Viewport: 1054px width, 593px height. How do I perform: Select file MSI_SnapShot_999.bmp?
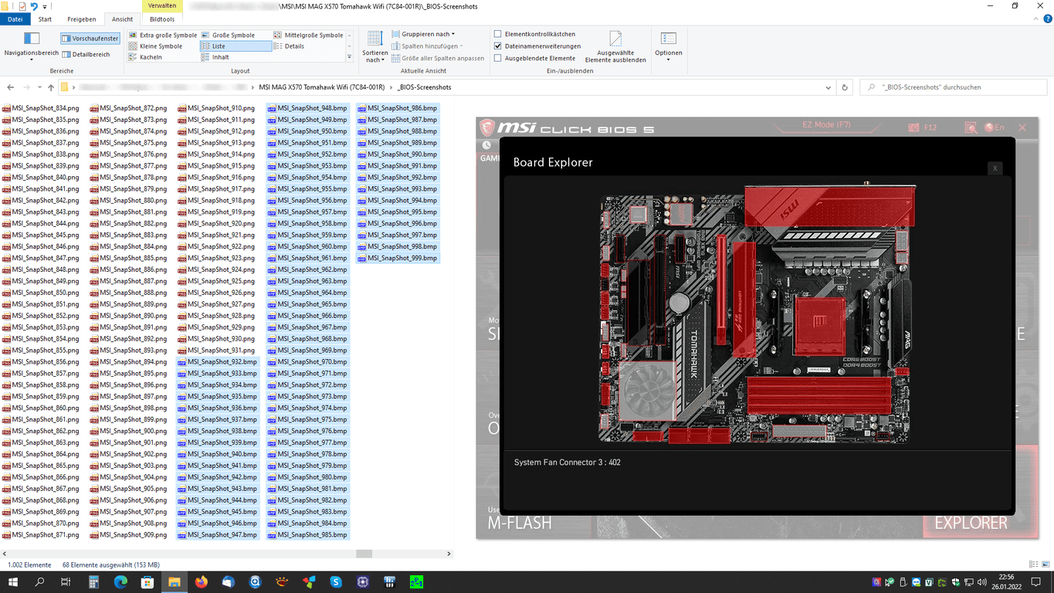point(397,258)
